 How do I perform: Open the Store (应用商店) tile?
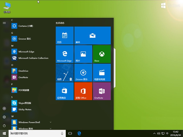tap(65, 91)
